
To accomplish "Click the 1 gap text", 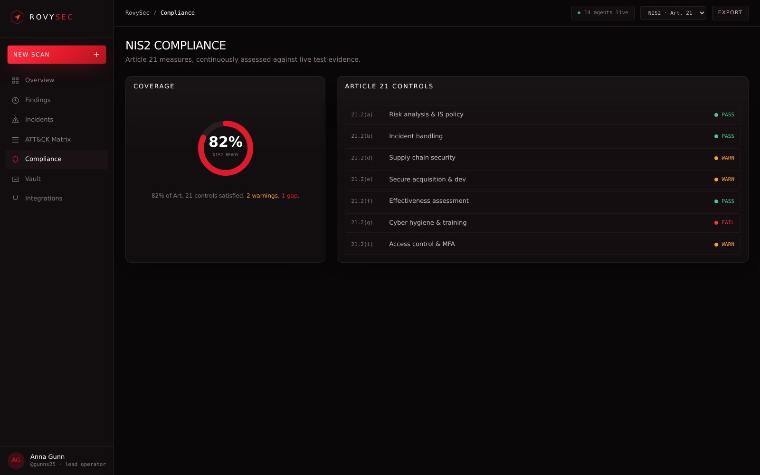I will pyautogui.click(x=290, y=196).
